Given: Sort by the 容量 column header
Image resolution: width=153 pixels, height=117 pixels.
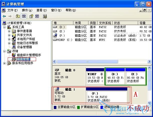Looking at the screenshot, I should click(x=145, y=23).
